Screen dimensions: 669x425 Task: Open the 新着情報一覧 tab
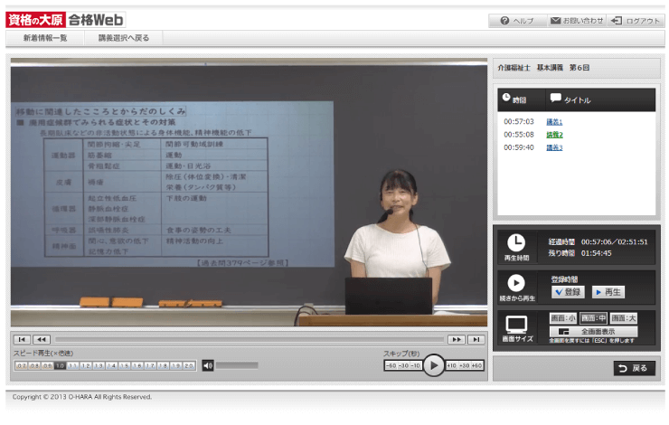45,38
